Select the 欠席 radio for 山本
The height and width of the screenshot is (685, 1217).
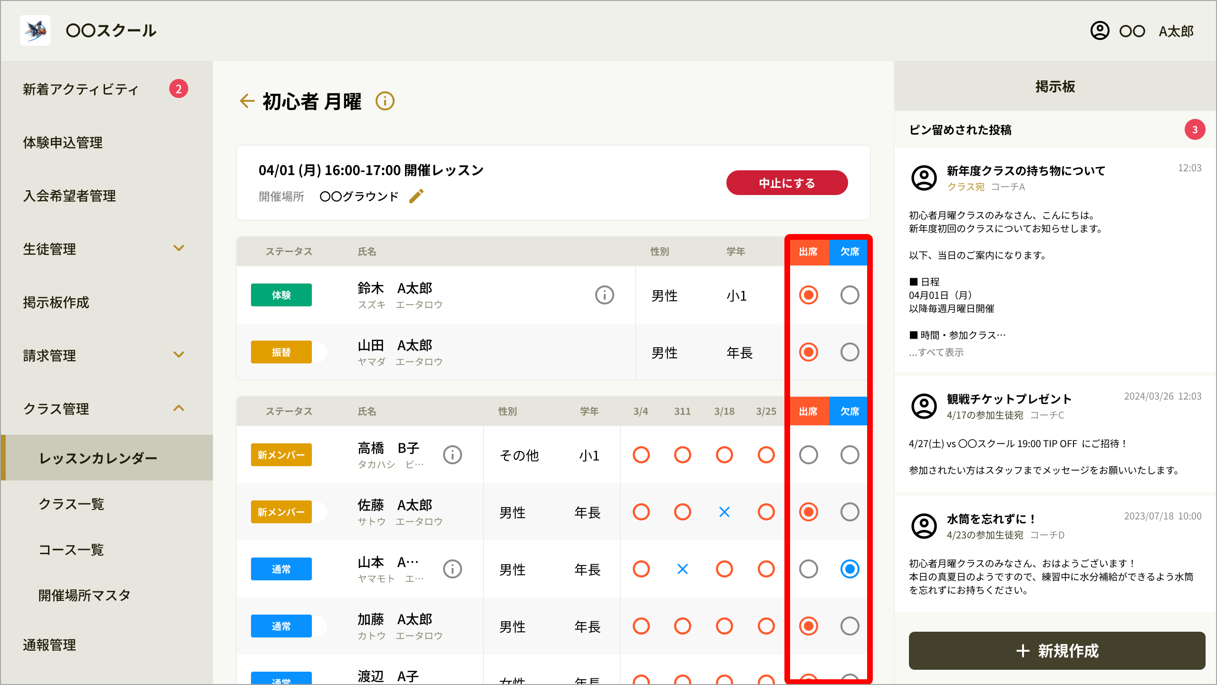[x=850, y=569]
